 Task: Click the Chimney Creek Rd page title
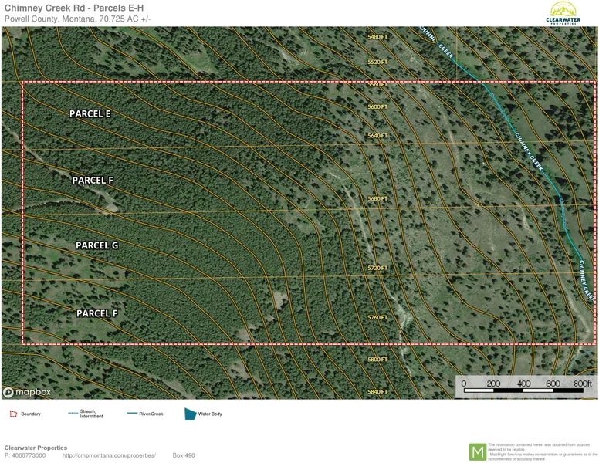coord(74,8)
